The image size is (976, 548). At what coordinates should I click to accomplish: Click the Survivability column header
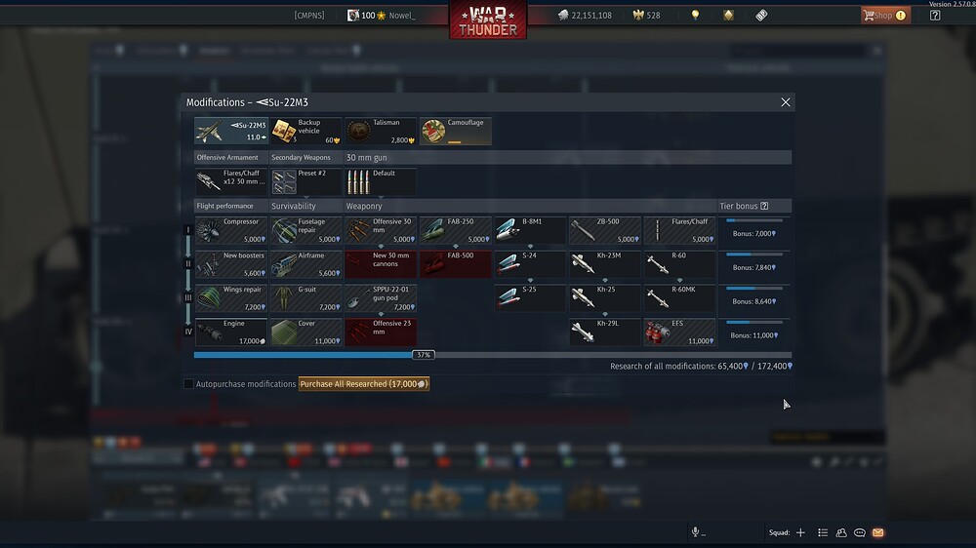pyautogui.click(x=293, y=206)
